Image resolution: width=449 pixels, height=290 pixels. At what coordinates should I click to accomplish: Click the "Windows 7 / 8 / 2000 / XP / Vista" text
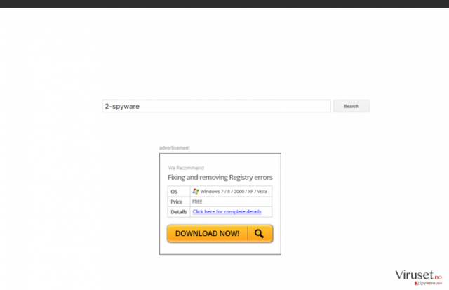click(x=234, y=192)
